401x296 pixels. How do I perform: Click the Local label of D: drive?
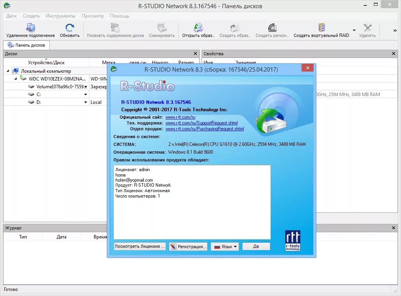tap(96, 102)
